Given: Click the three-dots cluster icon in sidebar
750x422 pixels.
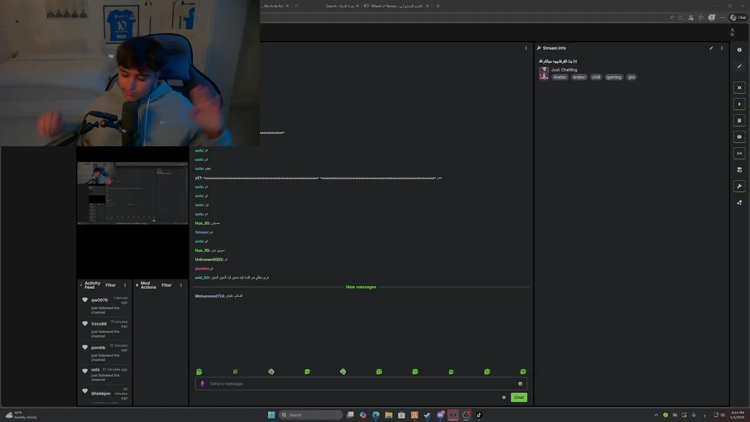Looking at the screenshot, I should point(739,202).
